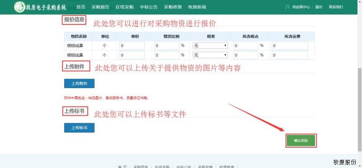Focus the 赠货比例 field in second 铜铝线鼻 row

(x=167, y=55)
